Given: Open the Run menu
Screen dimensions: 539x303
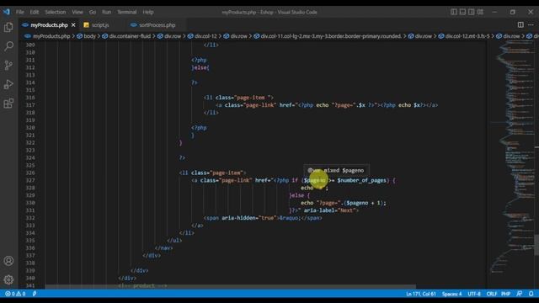Looking at the screenshot, I should [106, 12].
